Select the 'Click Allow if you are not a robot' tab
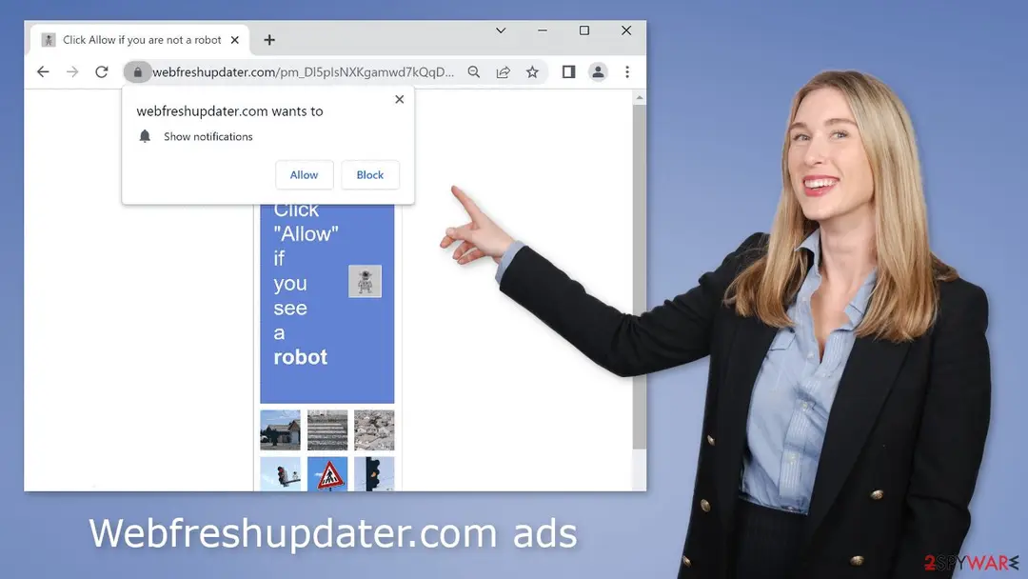Screen dimensions: 1028x579 tap(139, 40)
